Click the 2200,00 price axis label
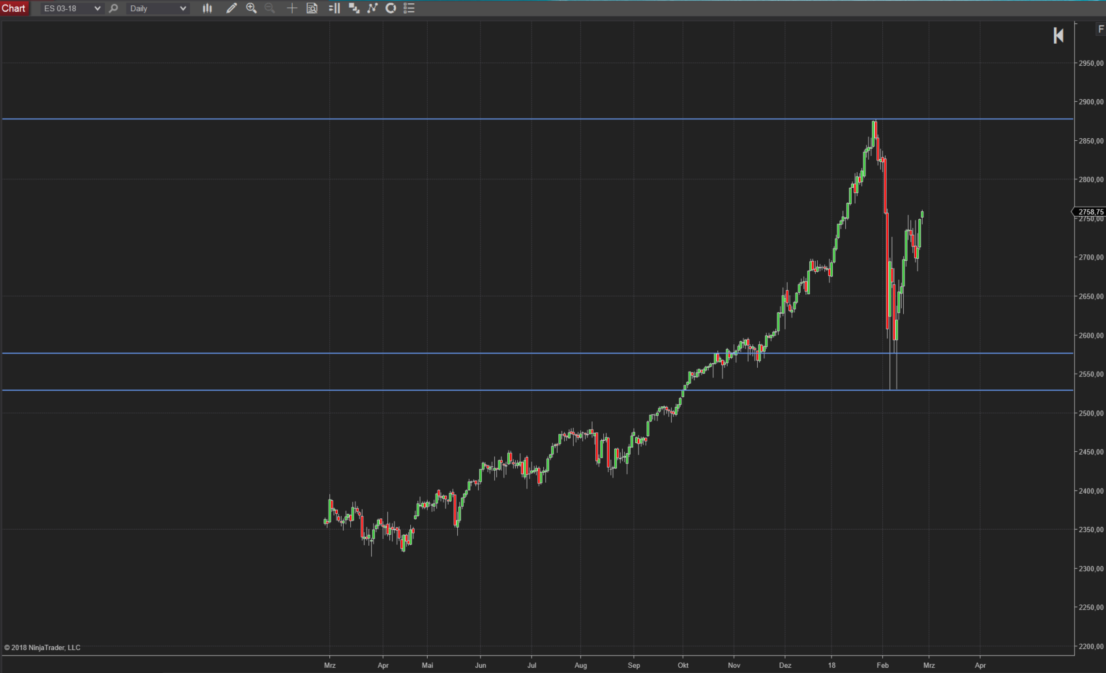 pos(1091,646)
